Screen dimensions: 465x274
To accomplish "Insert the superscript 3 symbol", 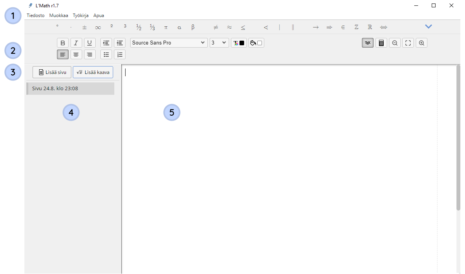I will tap(125, 27).
